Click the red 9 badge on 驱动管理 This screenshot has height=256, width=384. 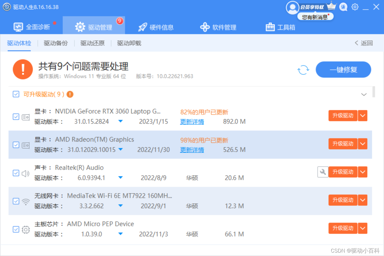tap(120, 21)
